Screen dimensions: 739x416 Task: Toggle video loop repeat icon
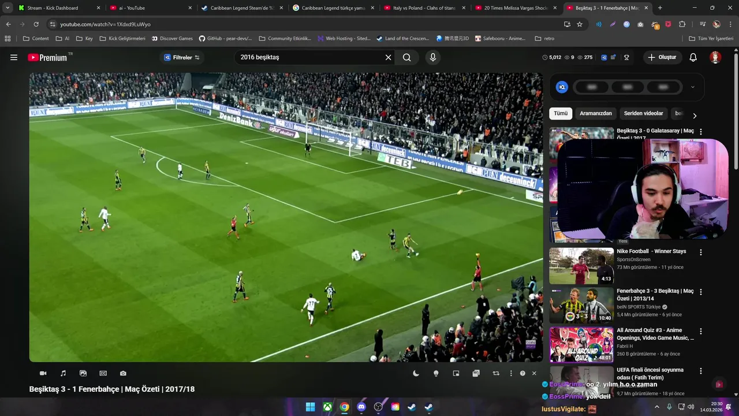496,373
